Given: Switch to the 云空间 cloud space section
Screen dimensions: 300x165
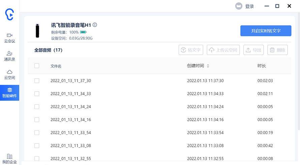Looking at the screenshot, I should [9, 74].
